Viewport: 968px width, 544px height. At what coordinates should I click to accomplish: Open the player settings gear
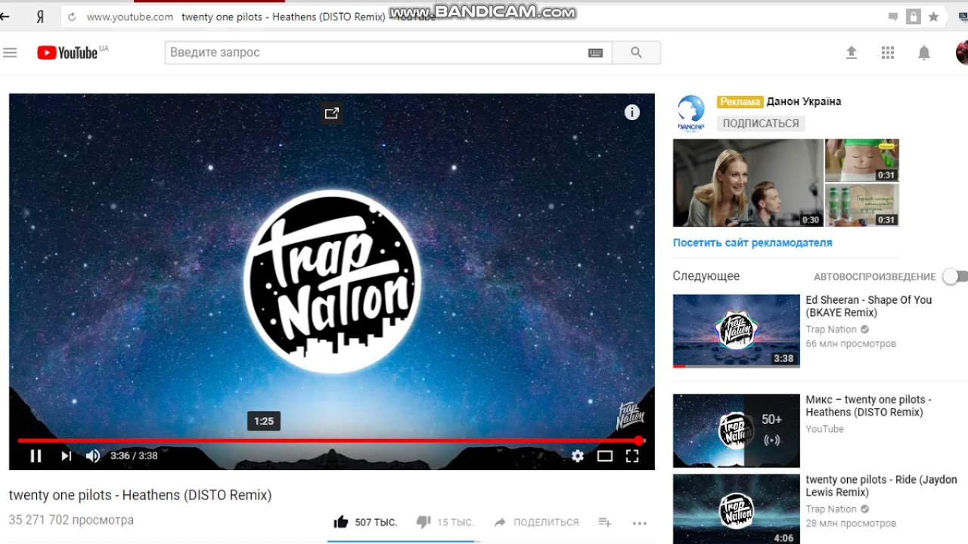click(x=578, y=456)
